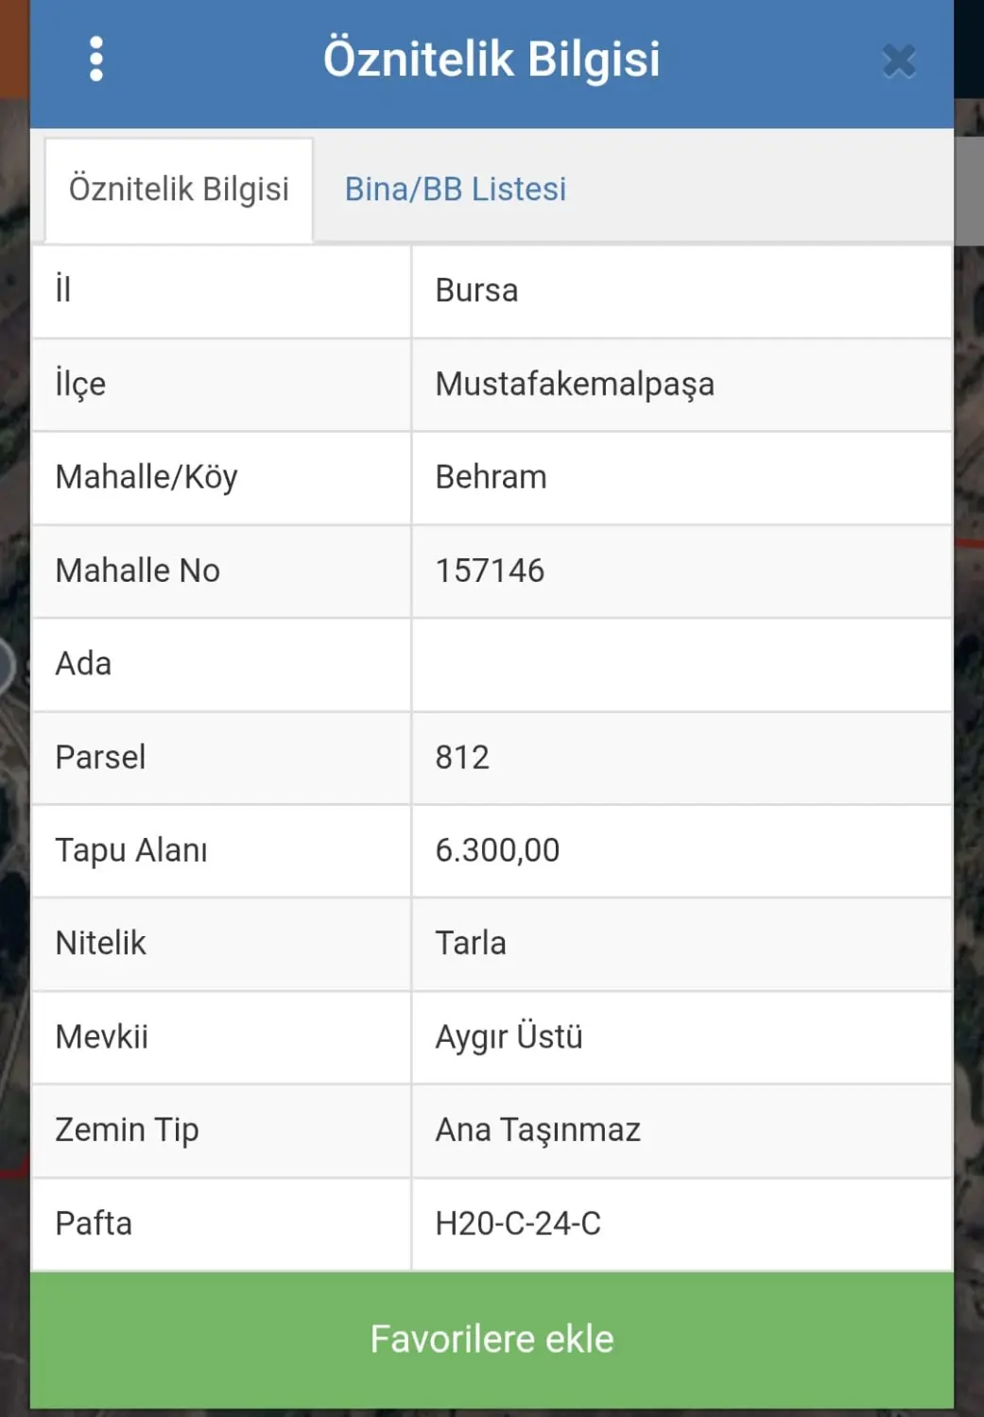
Task: Click the Bursa province value
Action: coord(476,290)
